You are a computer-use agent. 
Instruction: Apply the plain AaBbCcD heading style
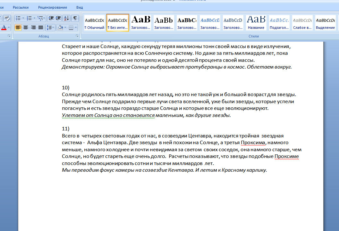(x=233, y=22)
